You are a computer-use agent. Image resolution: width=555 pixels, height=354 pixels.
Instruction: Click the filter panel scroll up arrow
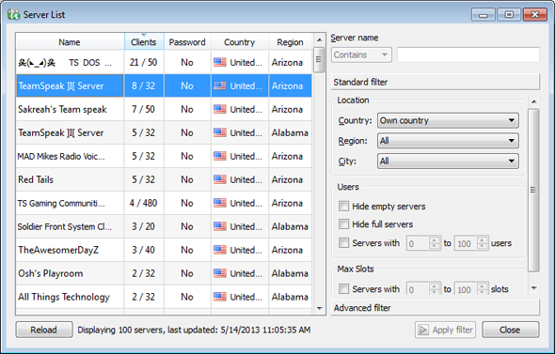click(x=533, y=101)
